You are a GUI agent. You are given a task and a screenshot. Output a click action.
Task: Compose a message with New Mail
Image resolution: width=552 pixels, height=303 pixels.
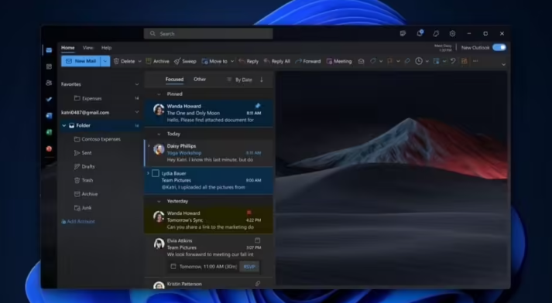pyautogui.click(x=81, y=61)
